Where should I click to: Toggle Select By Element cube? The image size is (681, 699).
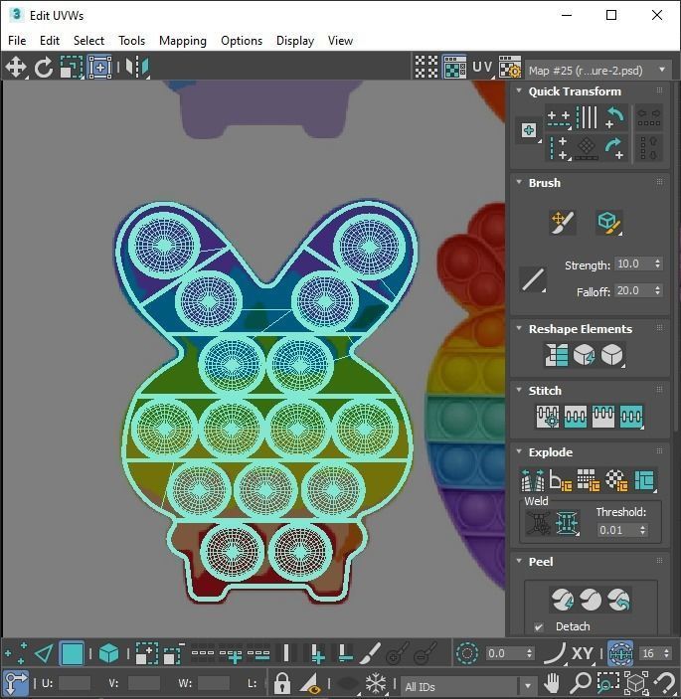pyautogui.click(x=108, y=653)
